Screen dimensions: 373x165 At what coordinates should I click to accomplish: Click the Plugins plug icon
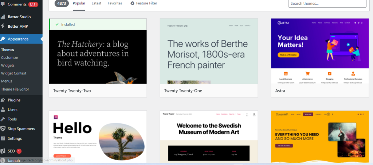point(3,100)
